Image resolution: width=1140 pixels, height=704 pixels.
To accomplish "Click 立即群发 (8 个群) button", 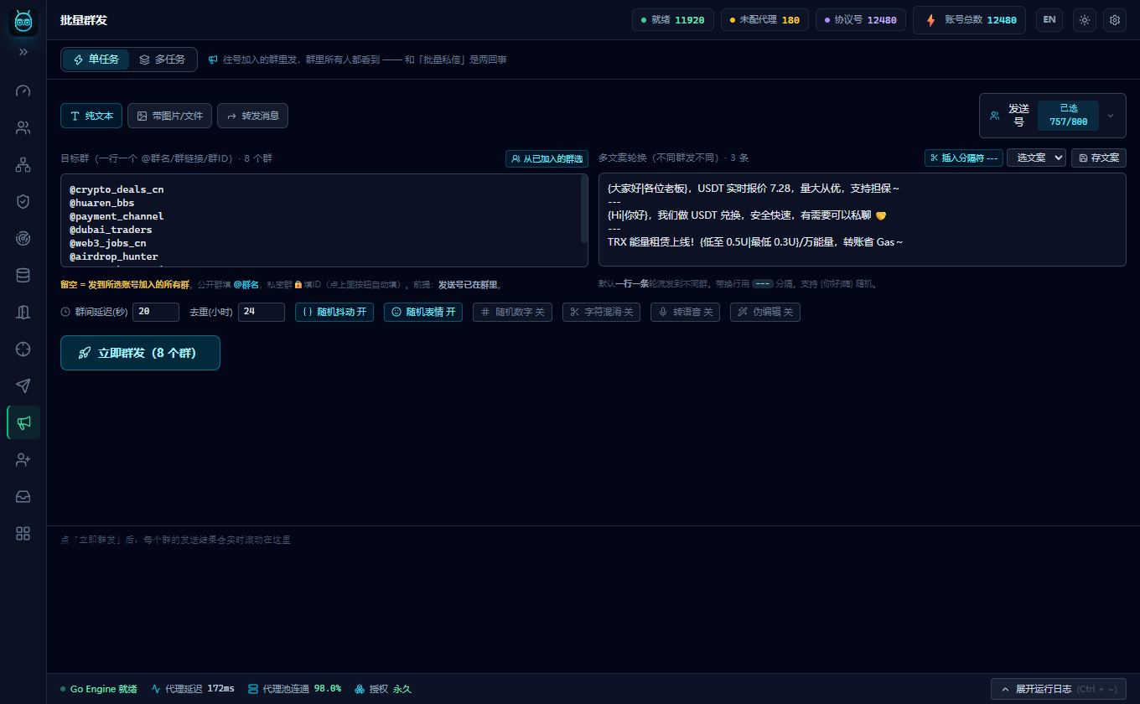I will coord(140,353).
